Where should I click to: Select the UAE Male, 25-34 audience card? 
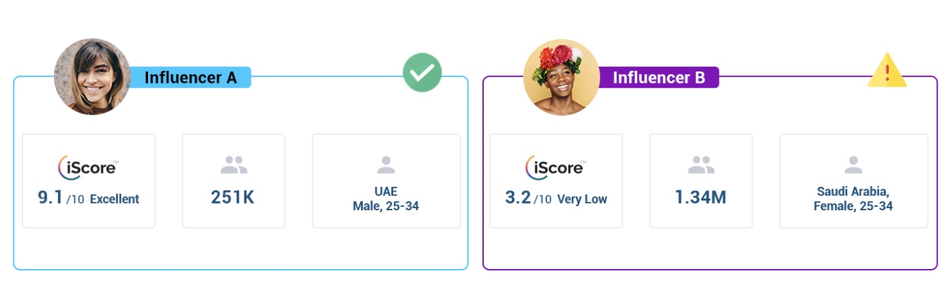click(387, 181)
